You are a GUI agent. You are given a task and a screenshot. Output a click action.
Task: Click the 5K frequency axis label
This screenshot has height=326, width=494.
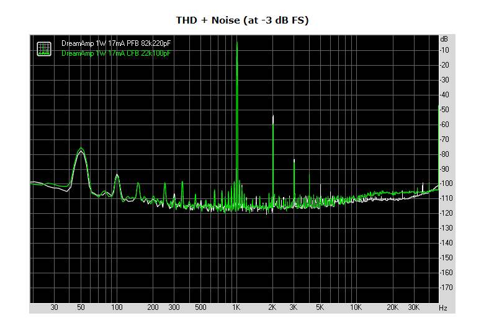click(x=320, y=307)
